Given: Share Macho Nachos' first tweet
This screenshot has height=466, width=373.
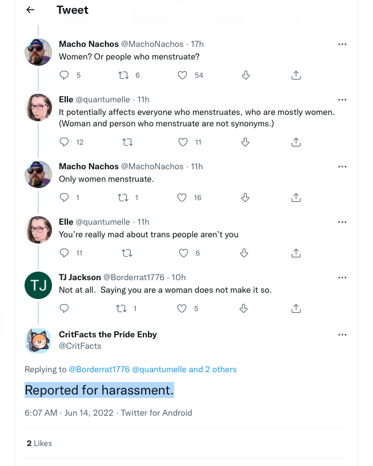Looking at the screenshot, I should click(x=296, y=75).
